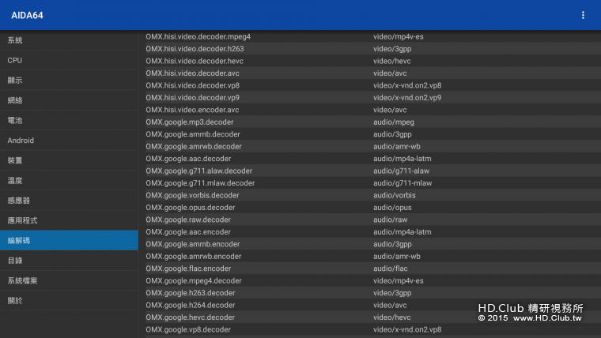This screenshot has width=601, height=338.
Task: Open the 系統 section
Action: (69, 40)
